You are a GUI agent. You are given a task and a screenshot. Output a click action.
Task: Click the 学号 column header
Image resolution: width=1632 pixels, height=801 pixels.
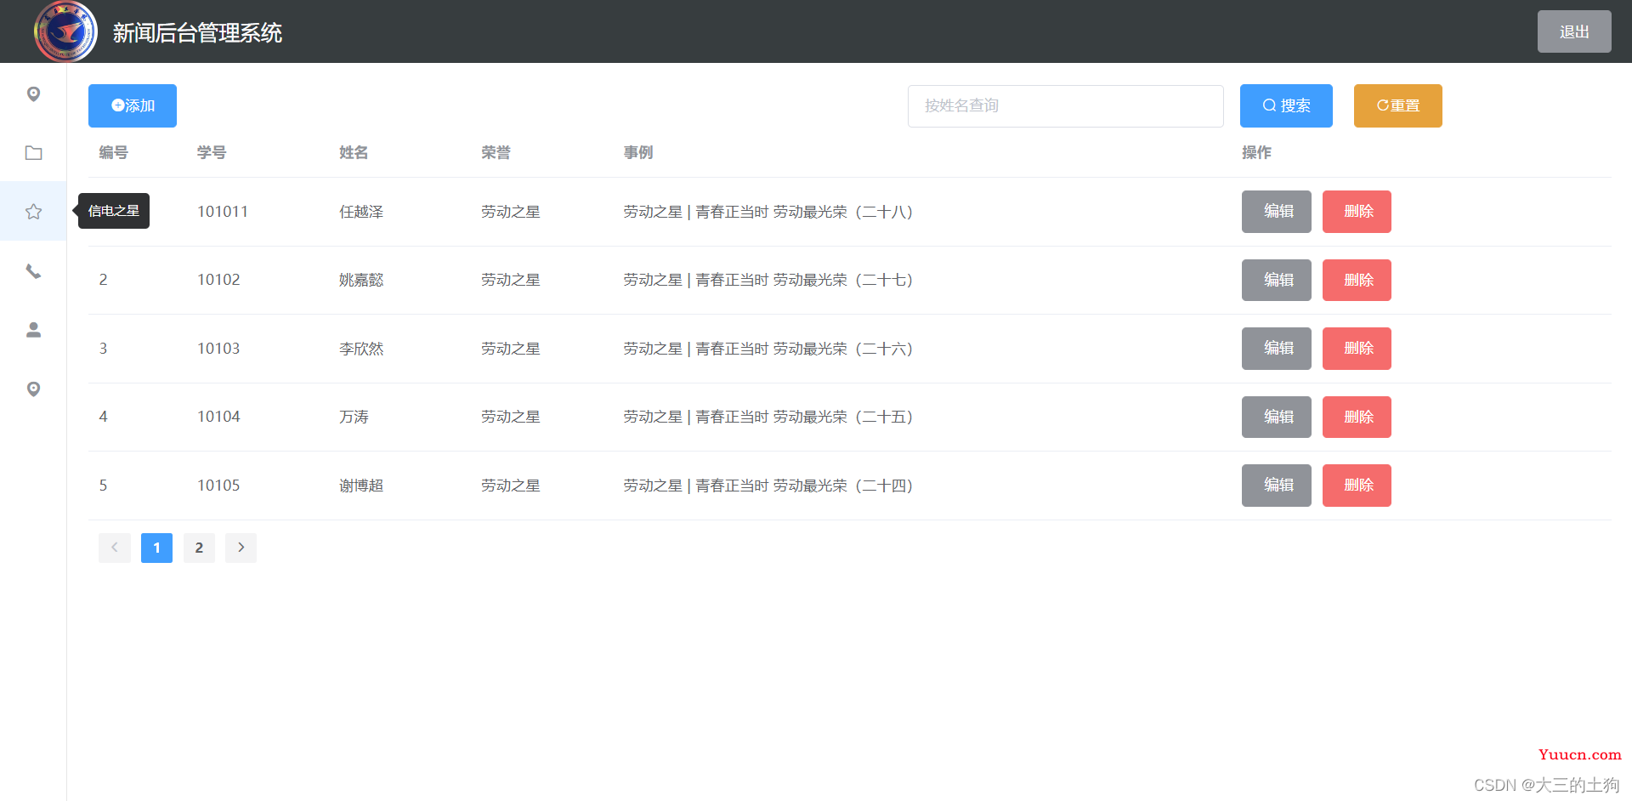coord(212,152)
